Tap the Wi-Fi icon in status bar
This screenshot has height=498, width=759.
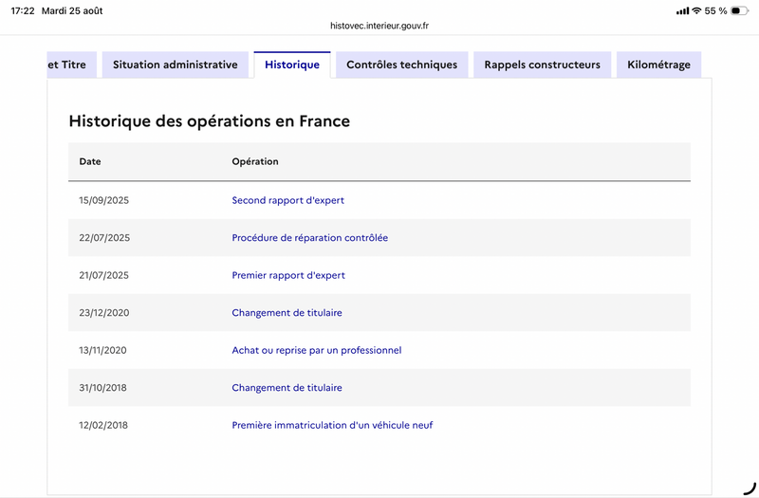696,10
